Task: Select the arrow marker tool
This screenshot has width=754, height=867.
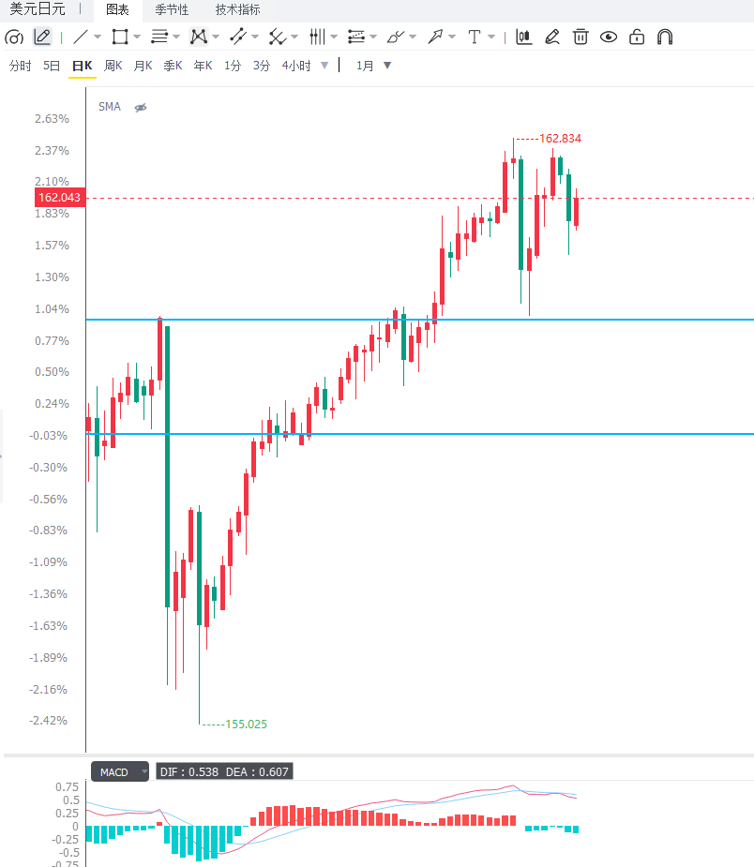Action: click(435, 37)
